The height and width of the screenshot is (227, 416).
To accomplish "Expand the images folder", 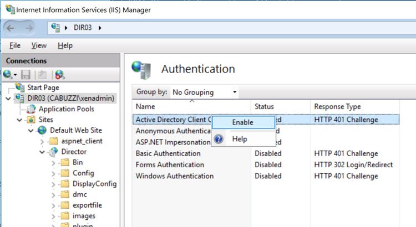I will (54, 216).
